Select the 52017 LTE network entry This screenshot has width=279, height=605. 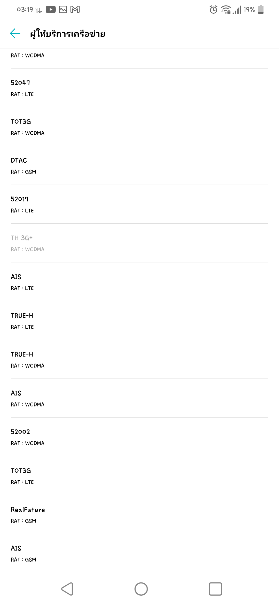pyautogui.click(x=139, y=204)
